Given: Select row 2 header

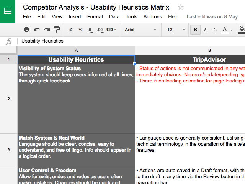Looking at the screenshot, I should (x=9, y=99).
